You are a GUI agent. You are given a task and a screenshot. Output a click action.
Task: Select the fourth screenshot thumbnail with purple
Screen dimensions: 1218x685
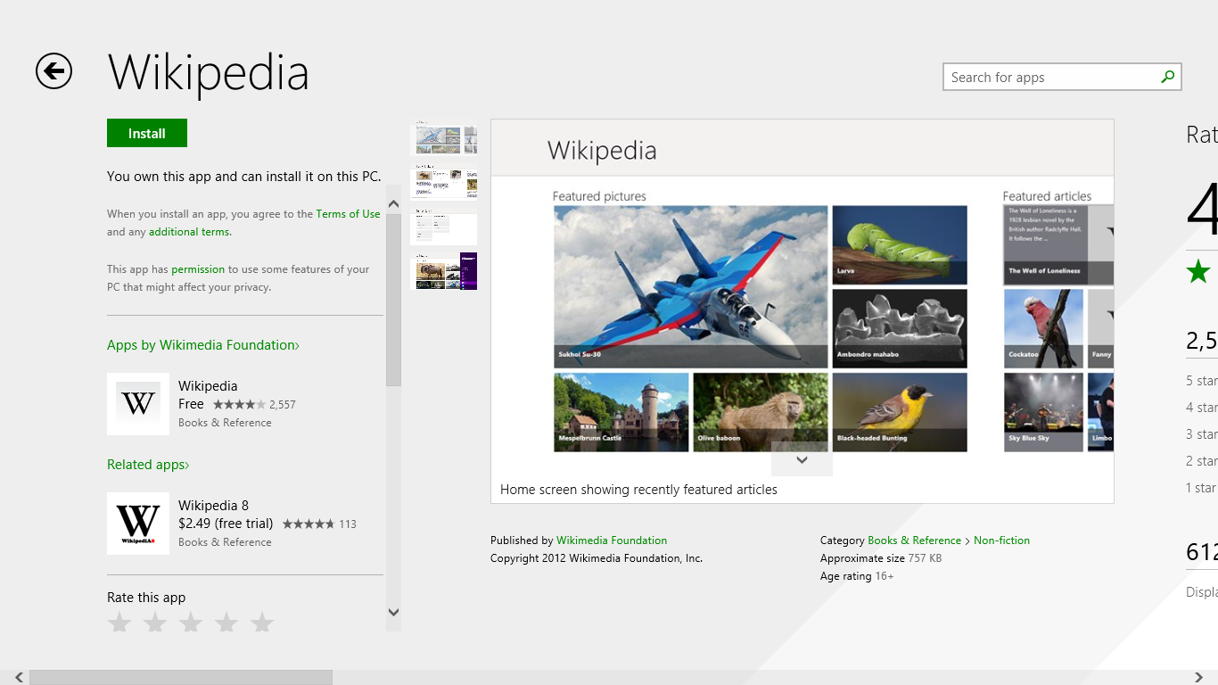tap(443, 271)
